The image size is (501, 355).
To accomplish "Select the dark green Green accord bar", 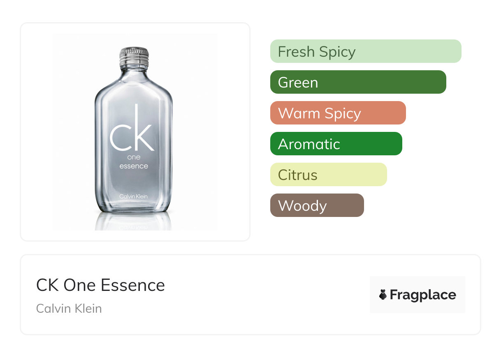I will (358, 82).
